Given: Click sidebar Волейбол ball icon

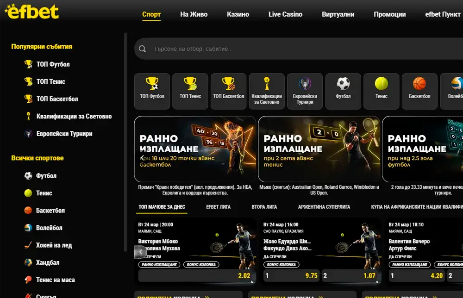Looking at the screenshot, I should 28,228.
